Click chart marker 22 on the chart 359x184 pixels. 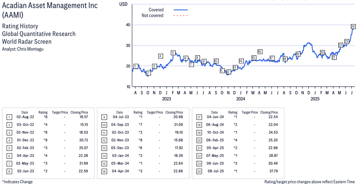341,45
